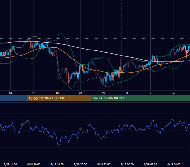Click the 4 hour axis label
Image resolution: width=190 pixels, height=167 pixels.
(x=174, y=93)
